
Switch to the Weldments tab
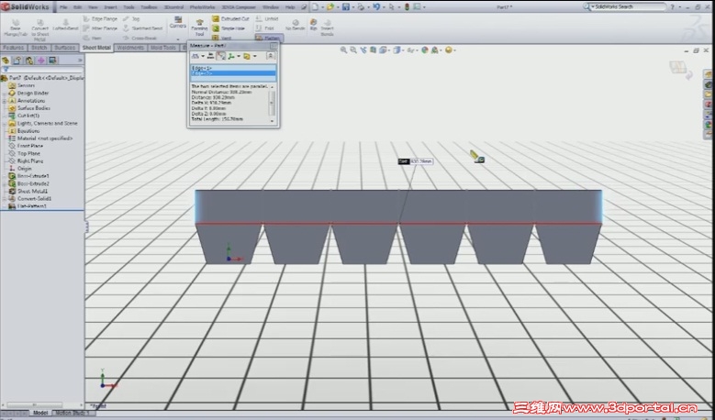(x=130, y=48)
